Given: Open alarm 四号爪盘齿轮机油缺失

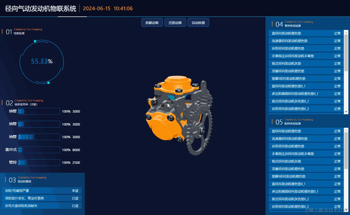Looking at the screenshot, I should (42, 206).
